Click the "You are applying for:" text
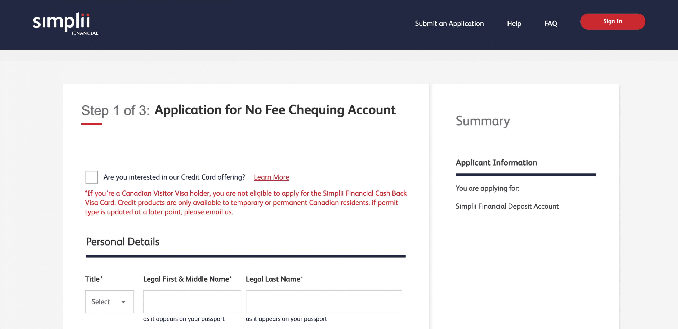Image resolution: width=678 pixels, height=329 pixels. tap(487, 188)
